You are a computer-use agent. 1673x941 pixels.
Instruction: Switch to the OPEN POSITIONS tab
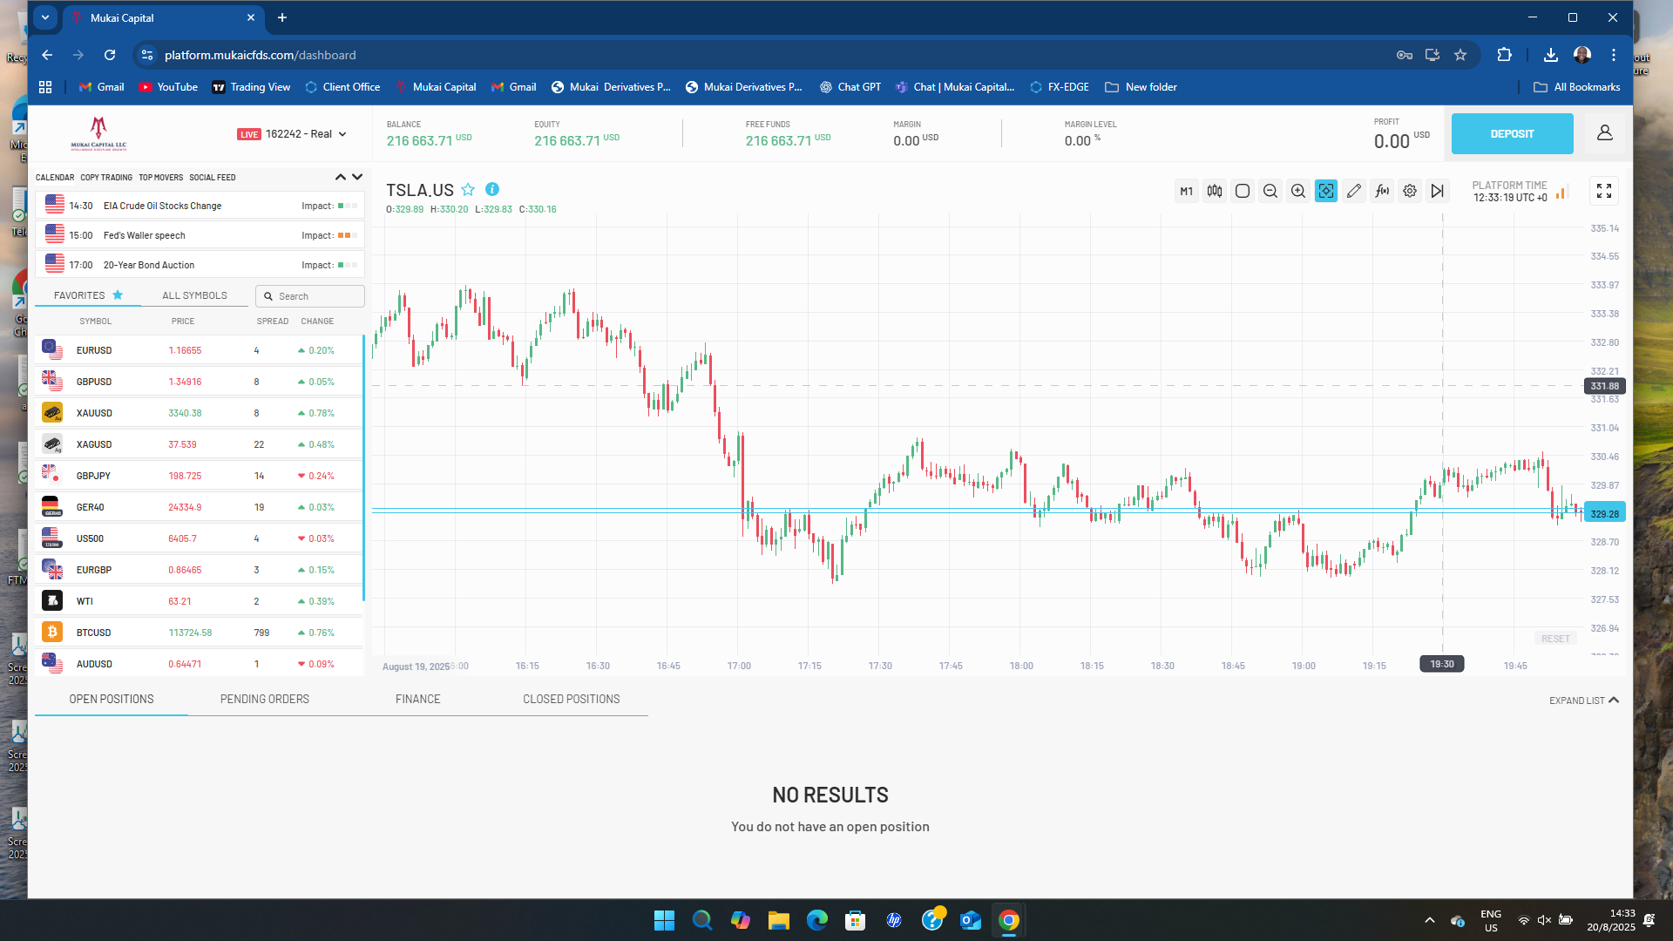pos(112,699)
